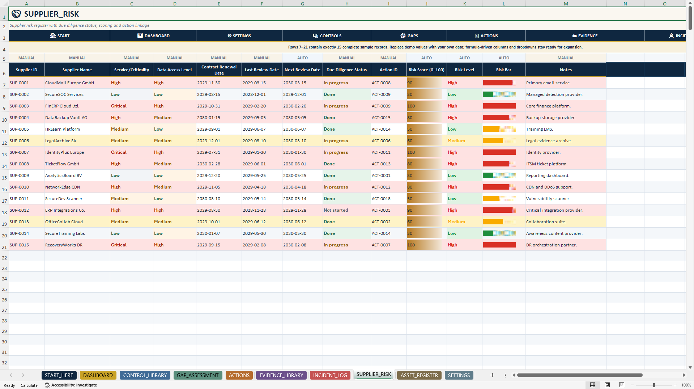The width and height of the screenshot is (694, 389).
Task: Open the ASSET_REGISTER sheet tab
Action: click(419, 375)
